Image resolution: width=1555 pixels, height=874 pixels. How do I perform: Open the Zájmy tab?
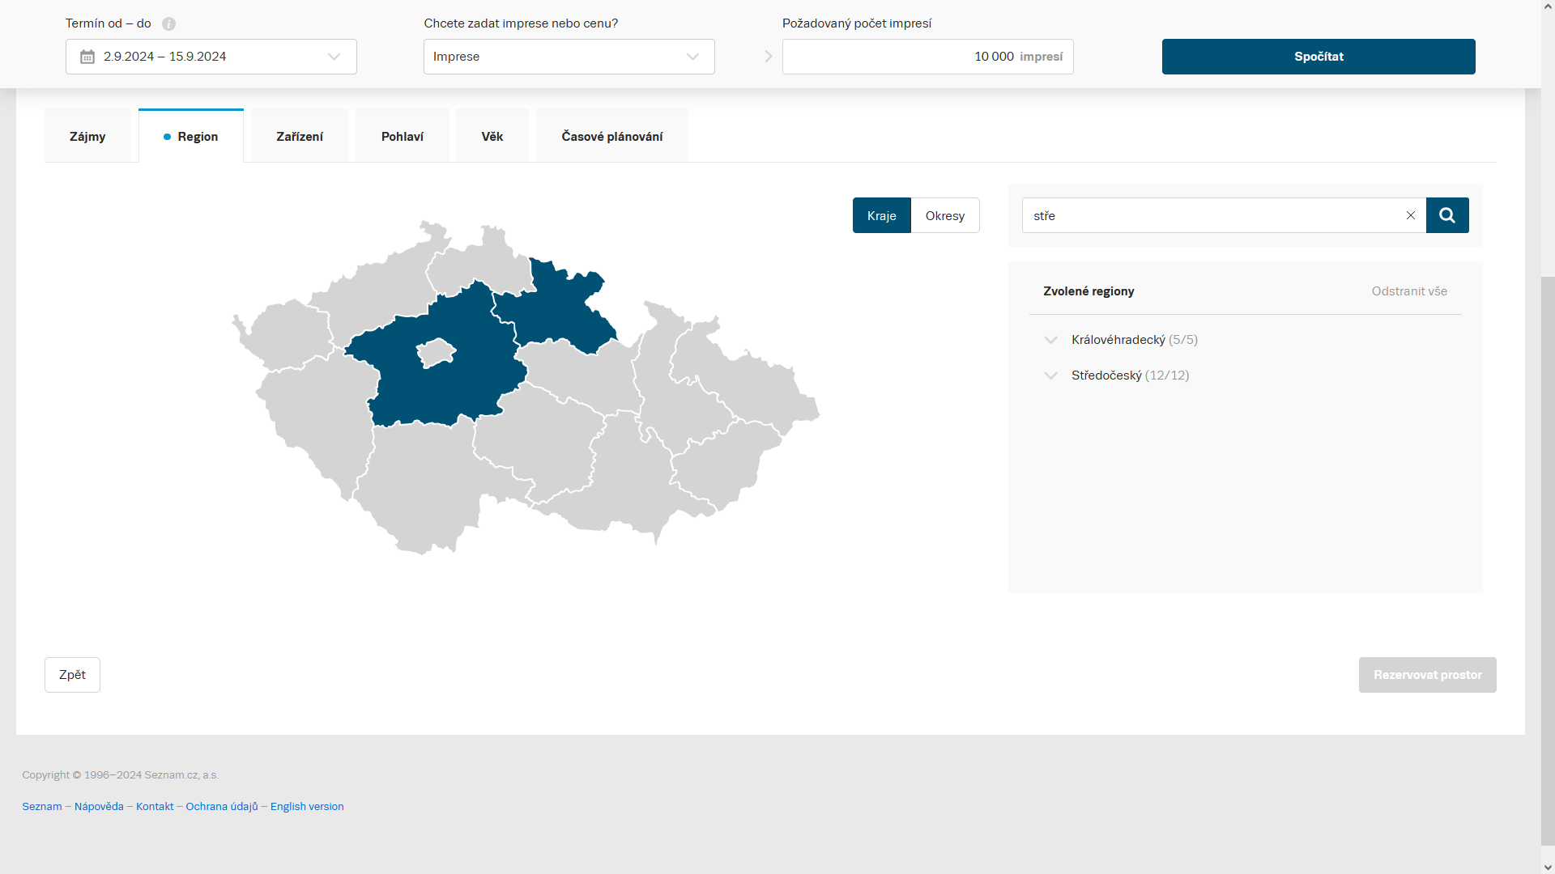click(87, 136)
